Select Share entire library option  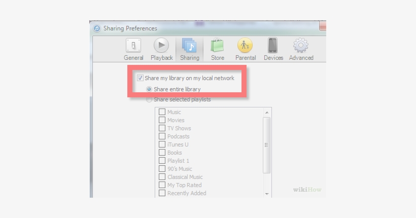[150, 89]
